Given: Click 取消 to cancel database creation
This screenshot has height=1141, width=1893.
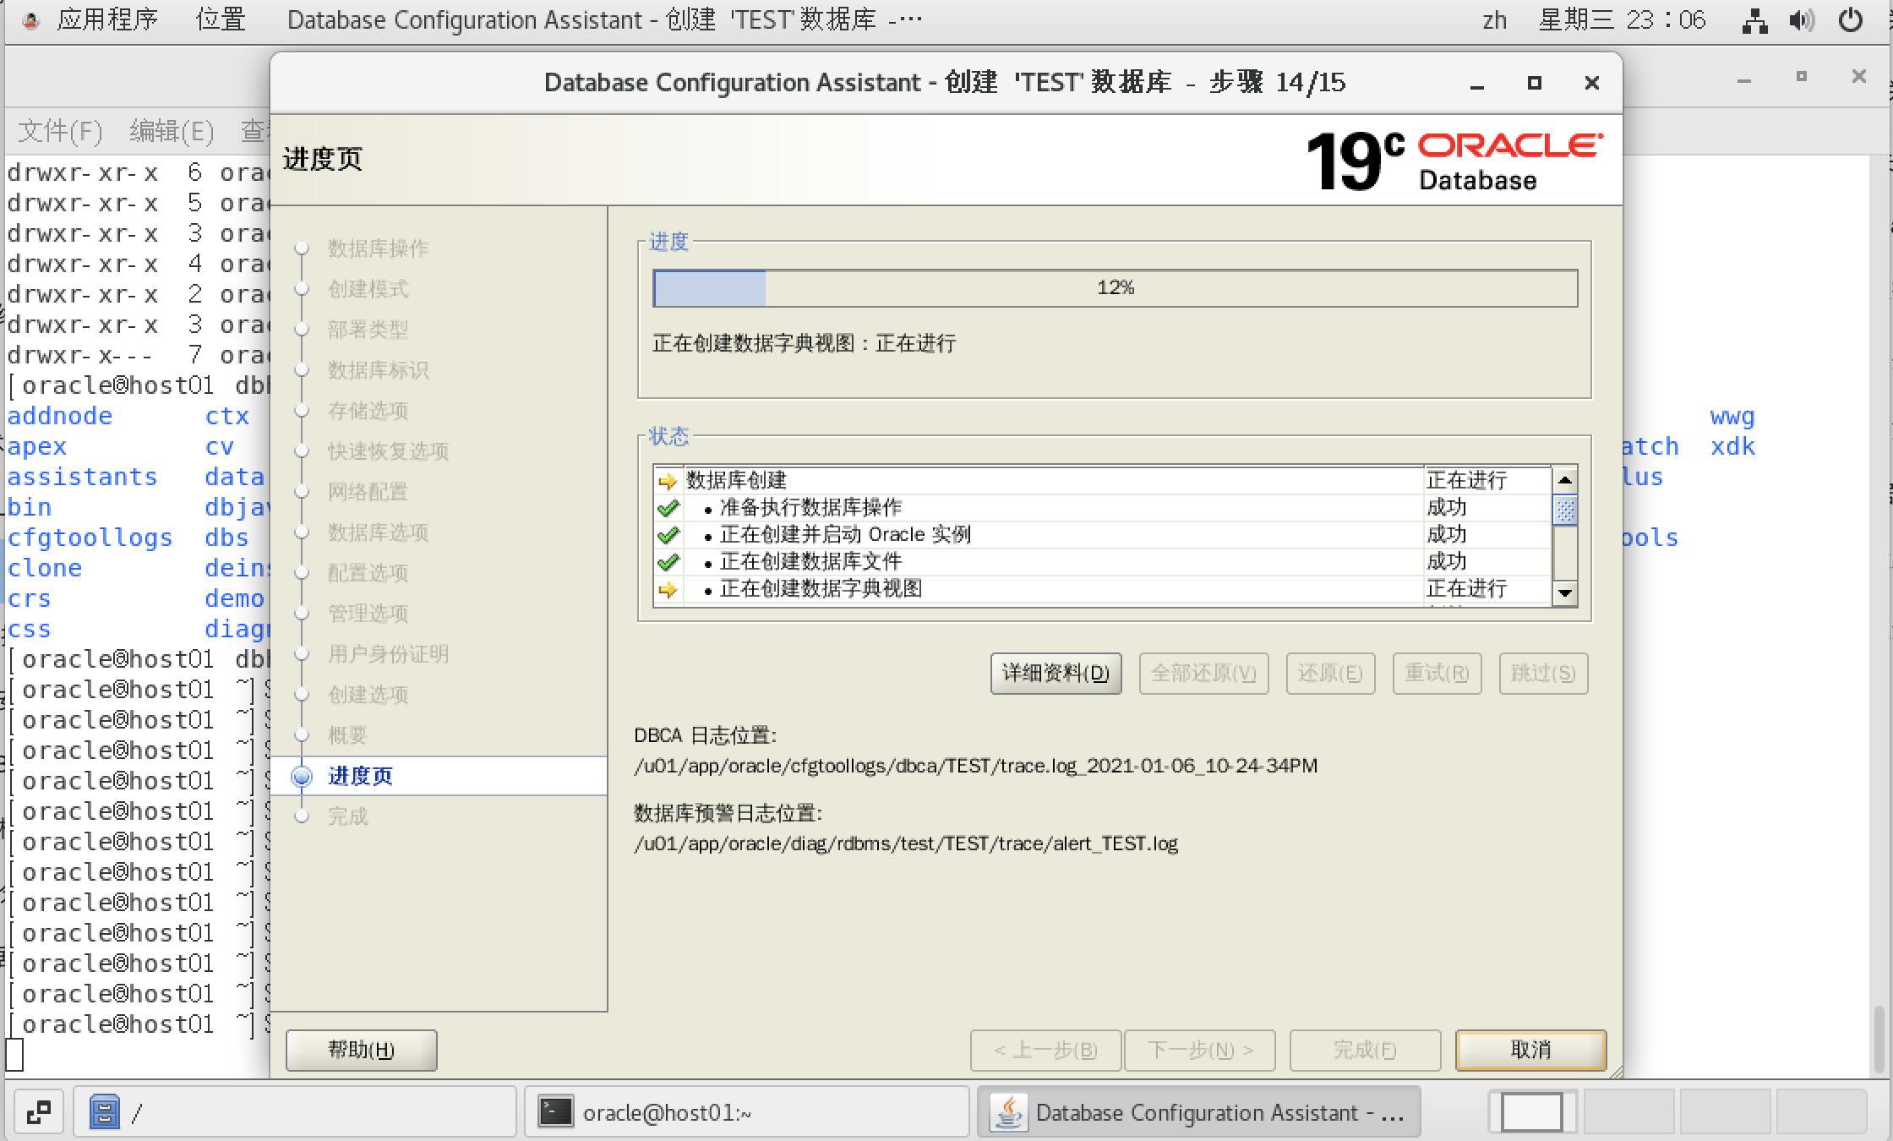Looking at the screenshot, I should [1530, 1050].
